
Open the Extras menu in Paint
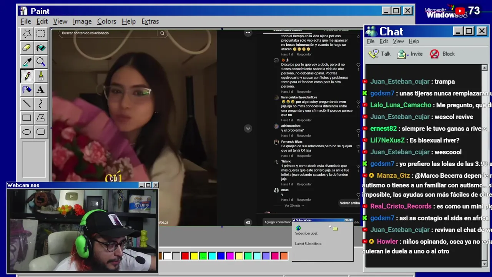click(x=150, y=22)
